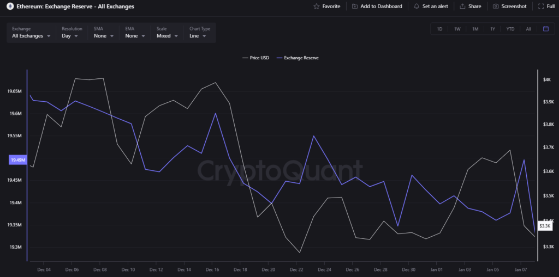Image resolution: width=559 pixels, height=277 pixels.
Task: Click the Favorite star icon
Action: 316,7
